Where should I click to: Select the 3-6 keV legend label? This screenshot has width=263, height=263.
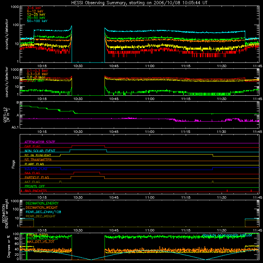[34, 8]
